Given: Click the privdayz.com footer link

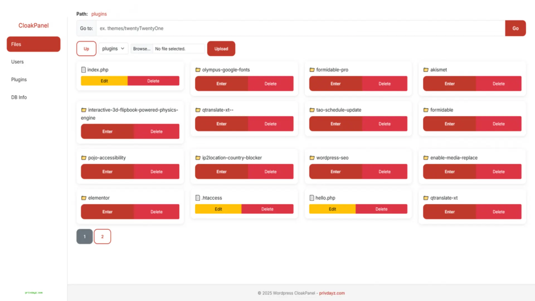Looking at the screenshot, I should 332,293.
